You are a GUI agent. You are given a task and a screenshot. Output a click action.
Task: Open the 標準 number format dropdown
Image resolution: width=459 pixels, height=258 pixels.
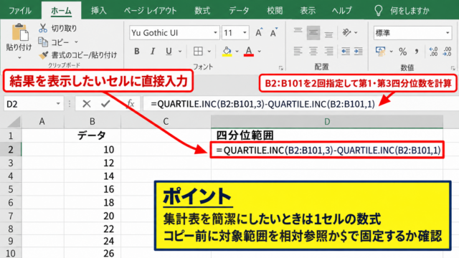448,33
